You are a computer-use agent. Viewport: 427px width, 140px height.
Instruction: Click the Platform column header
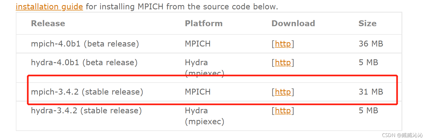(204, 24)
